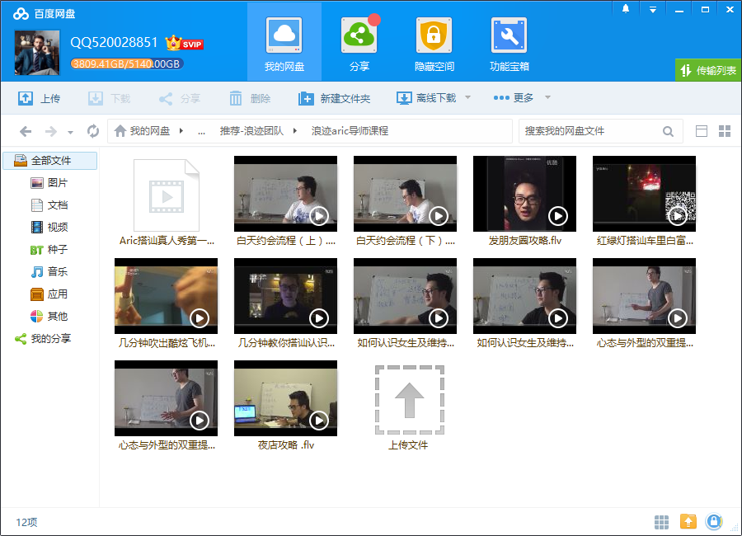Open the title bar dropdown menu arrow
Viewport: 742px width, 536px height.
653,9
